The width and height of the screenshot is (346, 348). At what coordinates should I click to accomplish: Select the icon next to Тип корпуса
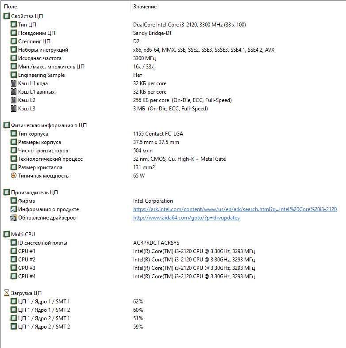pos(14,134)
